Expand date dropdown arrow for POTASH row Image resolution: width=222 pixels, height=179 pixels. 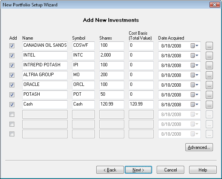point(197,95)
